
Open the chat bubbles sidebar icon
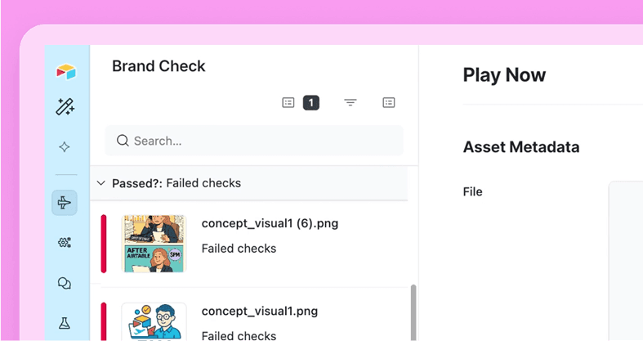(65, 283)
